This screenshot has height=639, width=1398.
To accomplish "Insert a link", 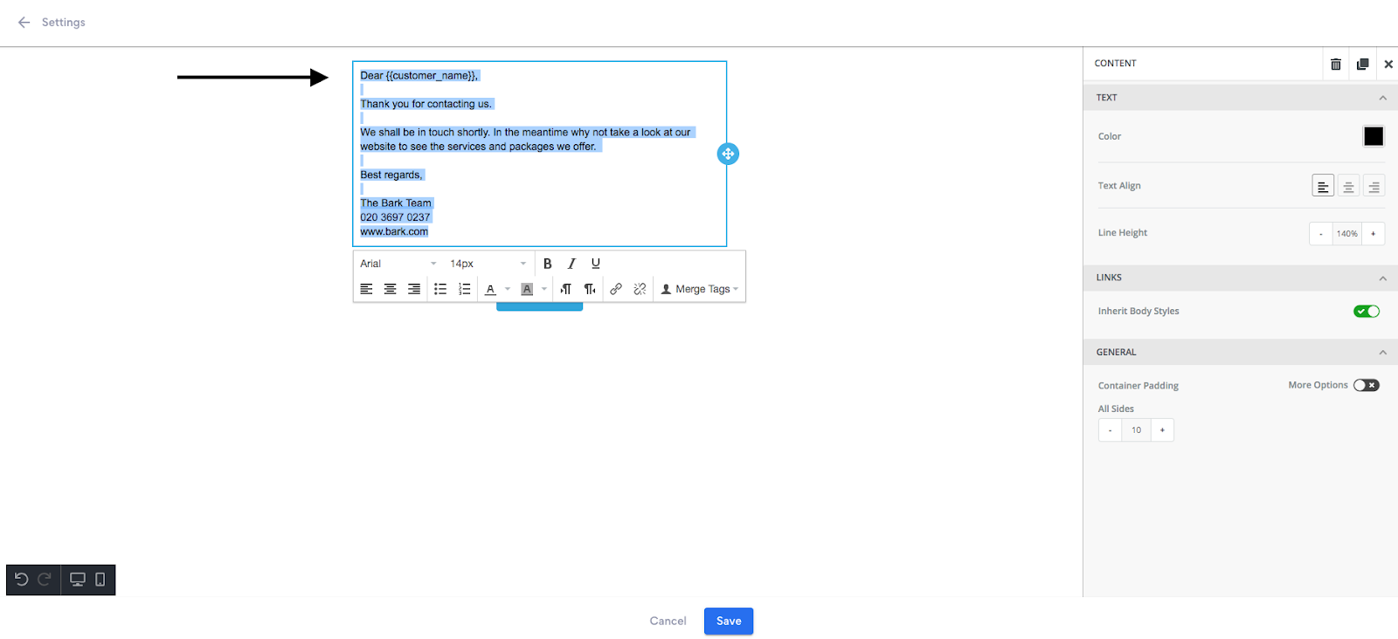I will coord(616,289).
